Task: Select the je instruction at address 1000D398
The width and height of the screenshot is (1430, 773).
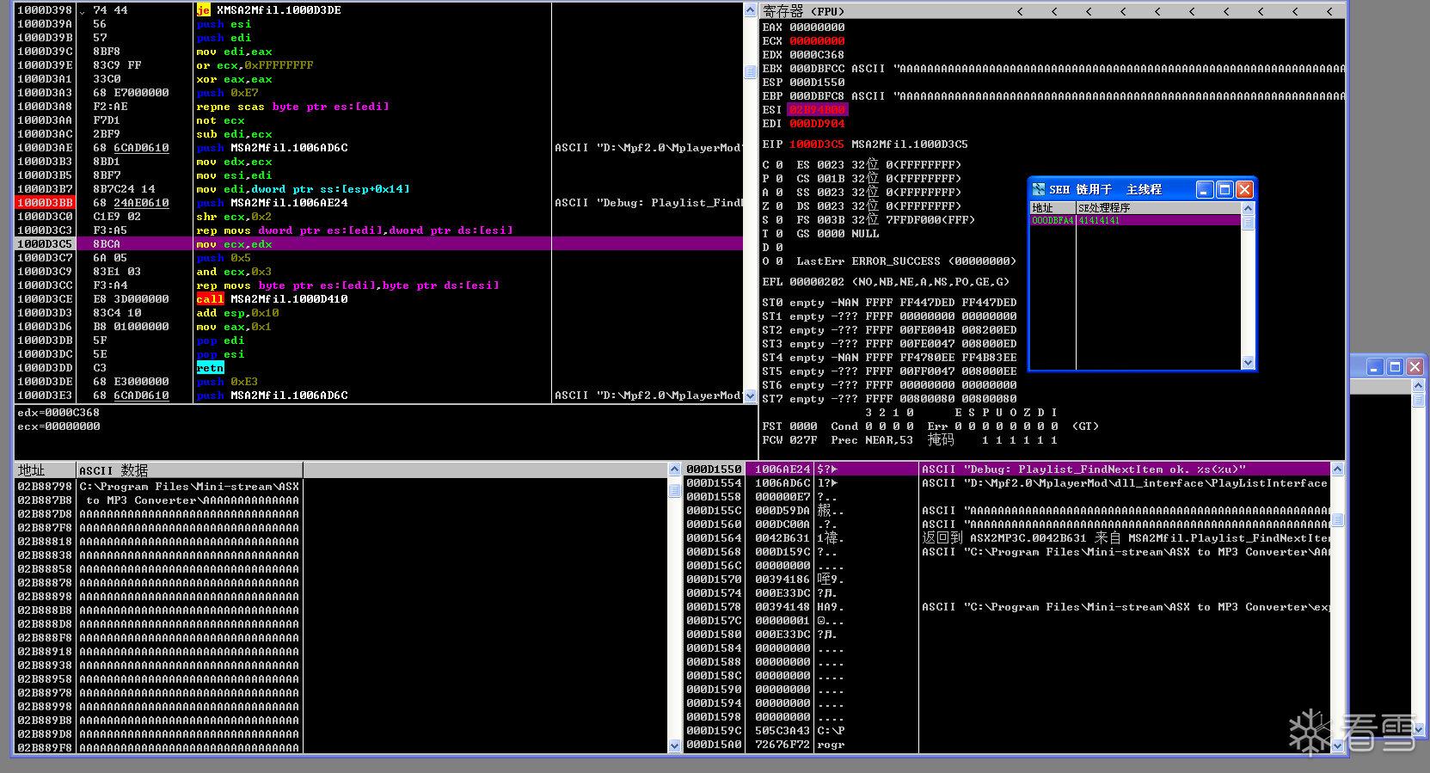Action: [268, 10]
